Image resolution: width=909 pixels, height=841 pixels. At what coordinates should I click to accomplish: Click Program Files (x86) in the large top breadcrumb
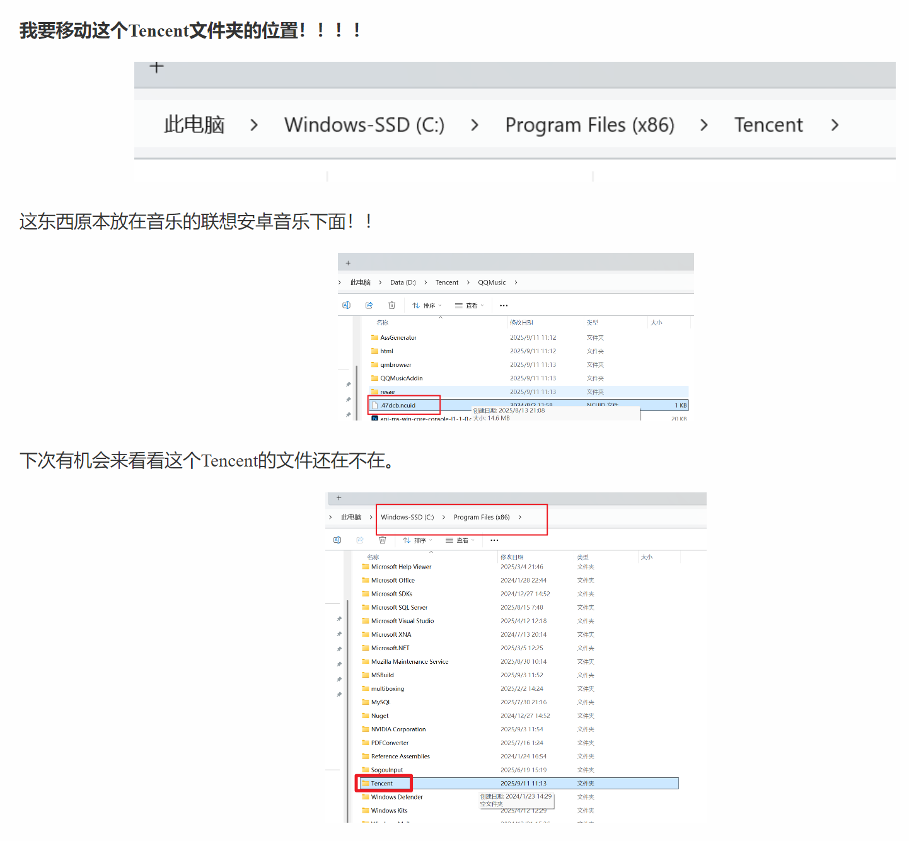click(x=590, y=125)
